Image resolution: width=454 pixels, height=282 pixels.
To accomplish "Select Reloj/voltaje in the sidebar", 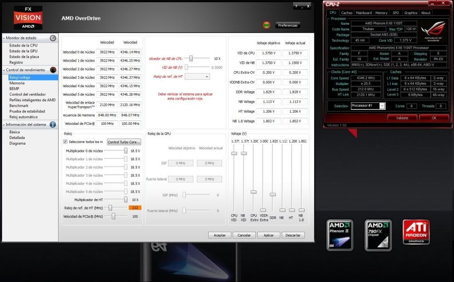I will [20, 77].
